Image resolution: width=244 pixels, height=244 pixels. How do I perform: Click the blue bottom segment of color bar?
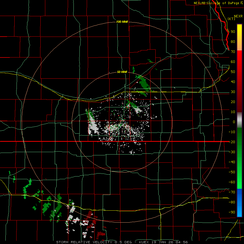coord(239,203)
